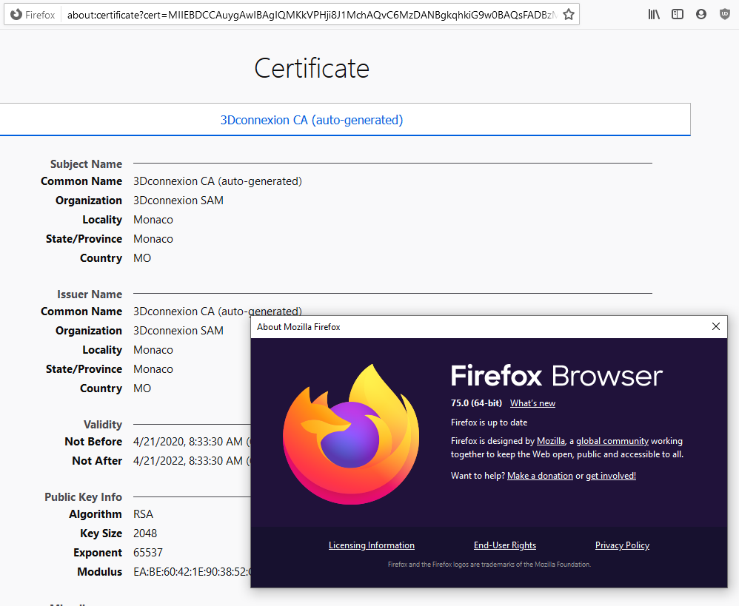The height and width of the screenshot is (606, 739).
Task: Open the Privacy Policy link
Action: 622,545
